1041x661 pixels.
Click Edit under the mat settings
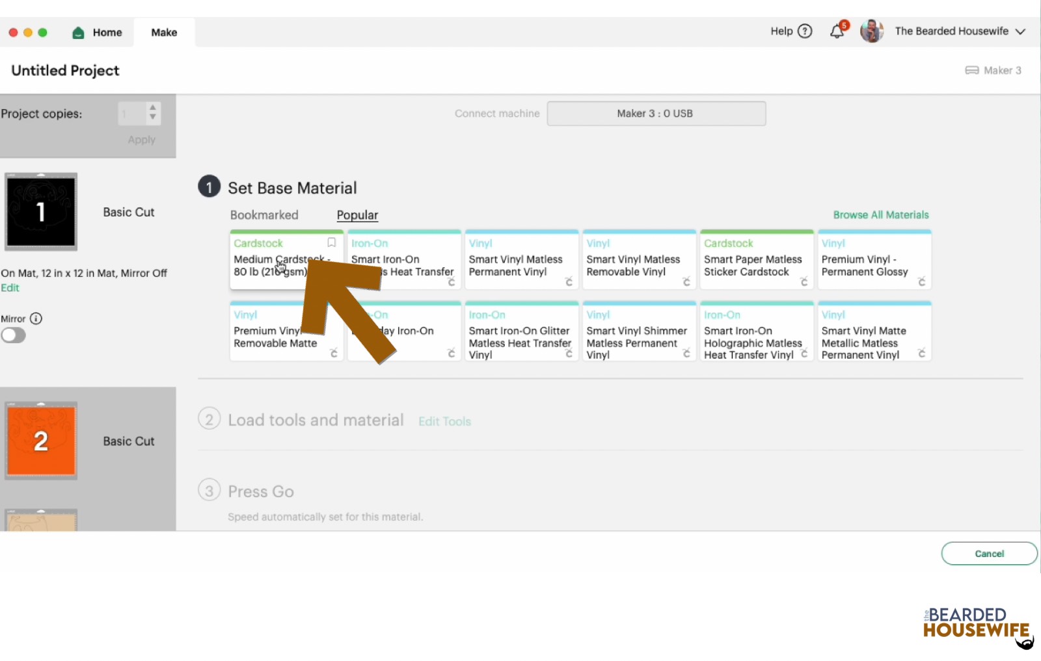click(10, 287)
